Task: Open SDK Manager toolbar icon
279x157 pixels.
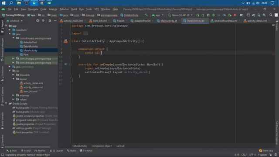Action: click(264, 15)
